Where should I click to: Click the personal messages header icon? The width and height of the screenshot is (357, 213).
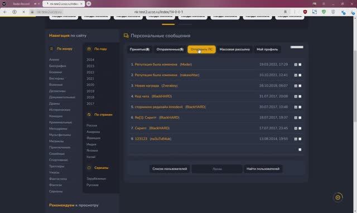pyautogui.click(x=126, y=36)
